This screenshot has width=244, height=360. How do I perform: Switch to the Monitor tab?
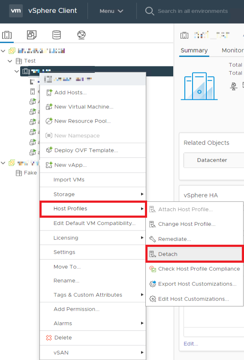[232, 50]
